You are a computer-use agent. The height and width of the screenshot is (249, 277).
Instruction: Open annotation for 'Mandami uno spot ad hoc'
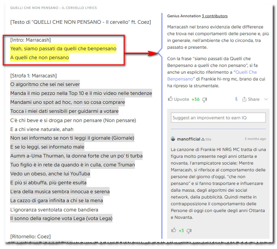(x=67, y=102)
